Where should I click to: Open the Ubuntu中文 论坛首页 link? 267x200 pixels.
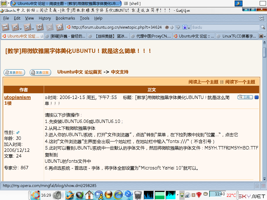[80, 72]
